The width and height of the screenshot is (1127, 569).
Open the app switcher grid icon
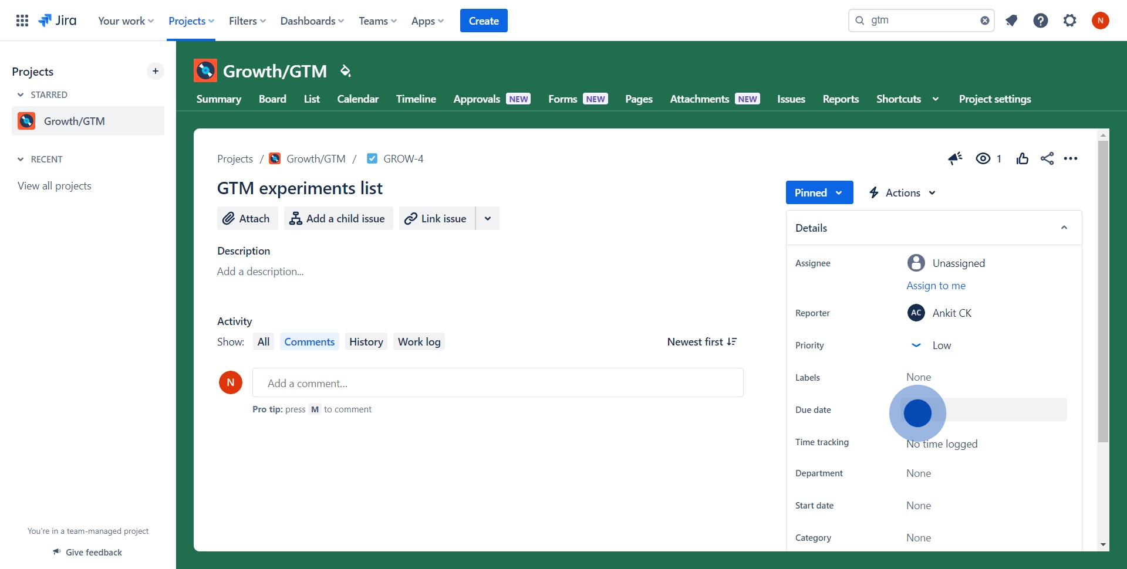click(x=22, y=21)
